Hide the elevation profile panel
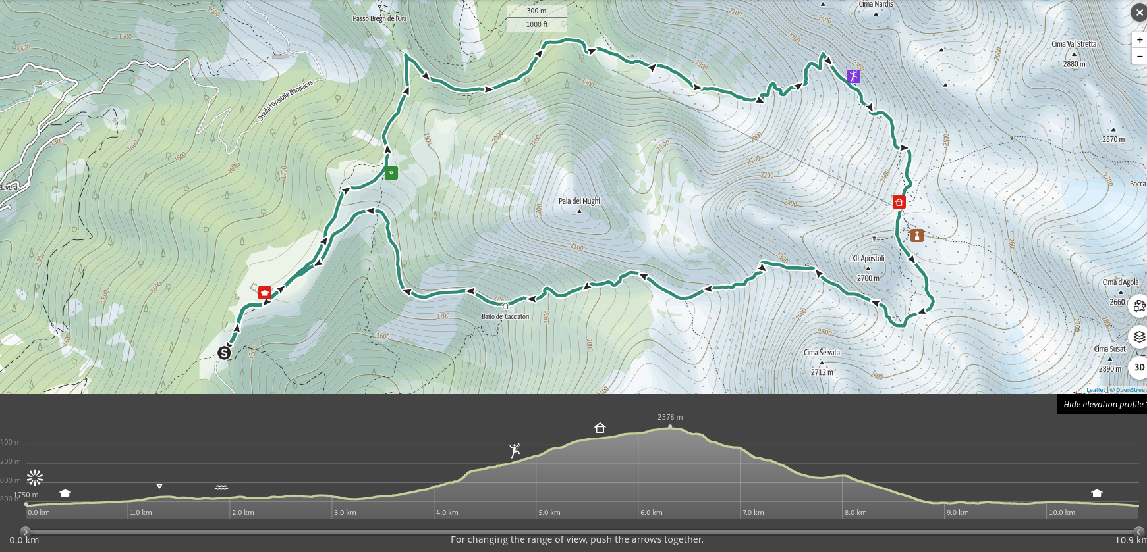1147x552 pixels. [1103, 404]
